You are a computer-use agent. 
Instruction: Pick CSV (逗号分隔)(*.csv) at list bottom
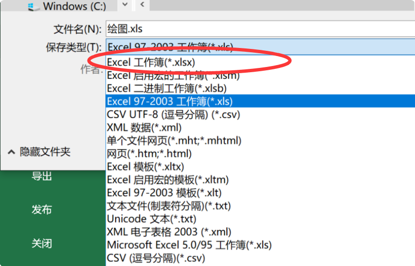coord(261,258)
